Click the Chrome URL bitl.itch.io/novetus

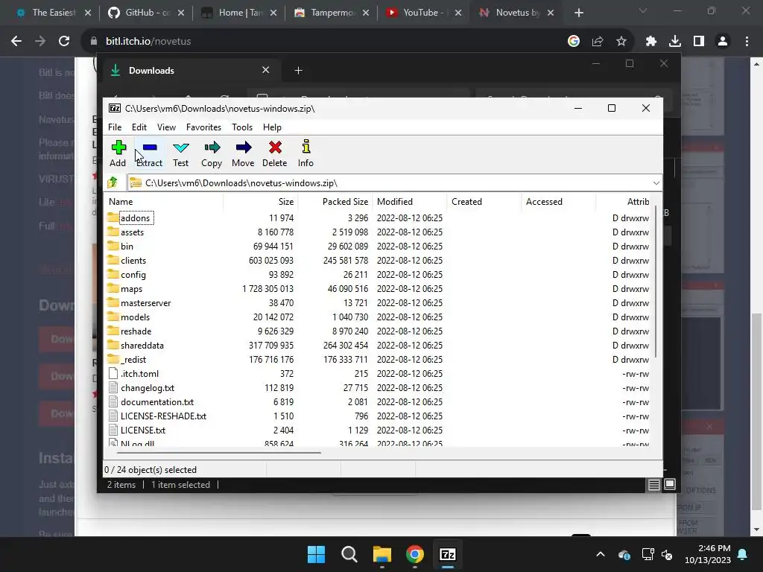click(148, 42)
